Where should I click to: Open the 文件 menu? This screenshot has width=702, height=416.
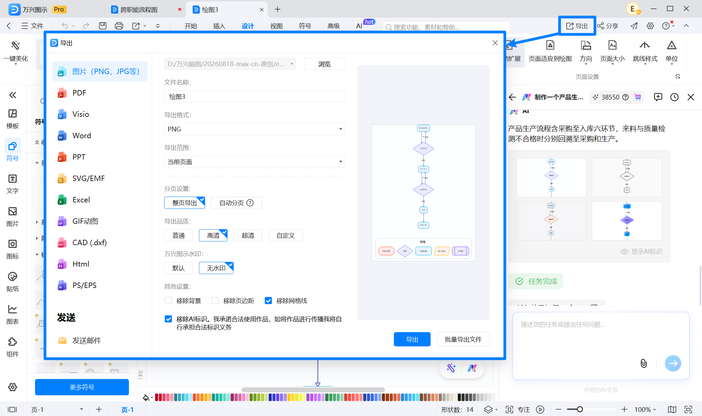pos(32,26)
